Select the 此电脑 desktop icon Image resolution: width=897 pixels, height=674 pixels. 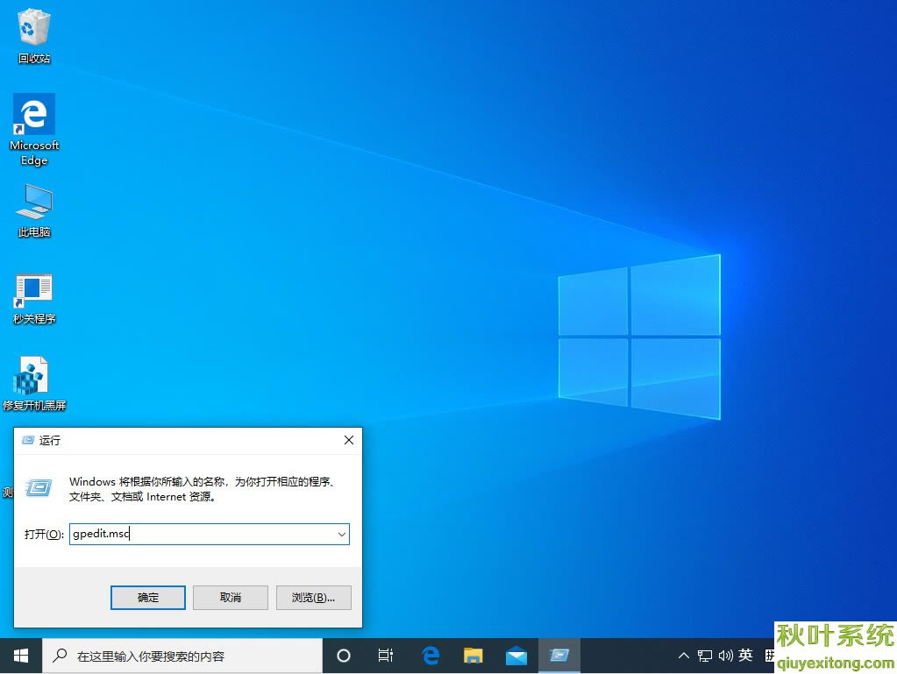(33, 210)
